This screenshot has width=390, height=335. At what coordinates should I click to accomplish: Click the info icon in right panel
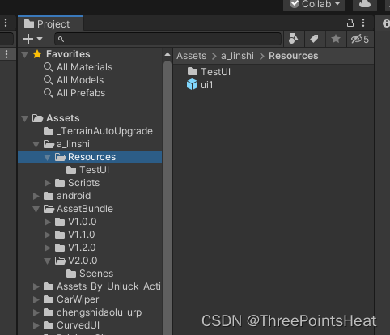pyautogui.click(x=386, y=23)
